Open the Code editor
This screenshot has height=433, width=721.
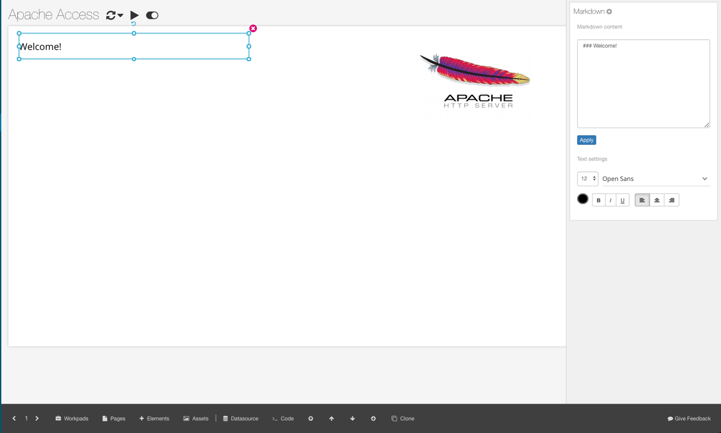(283, 419)
